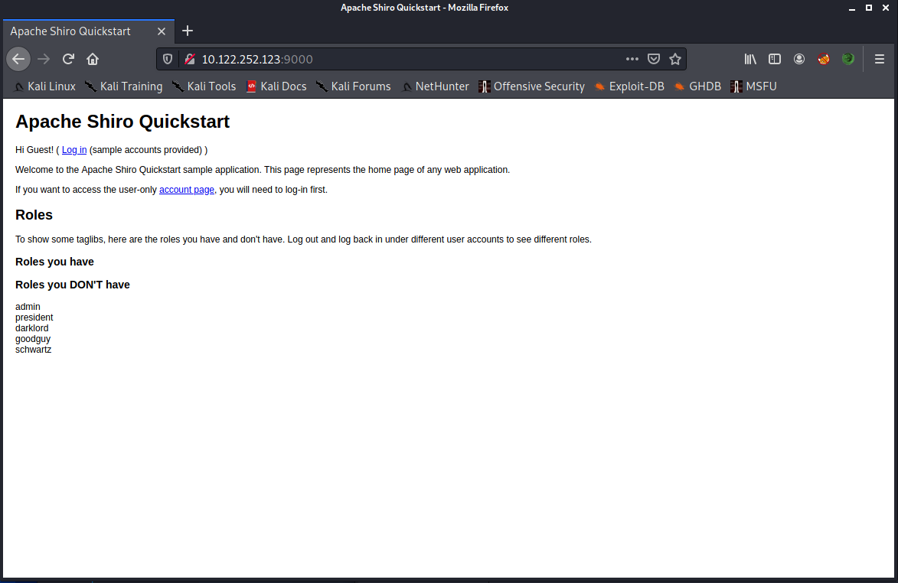Open Kali Training bookmark
The height and width of the screenshot is (583, 898).
coord(124,86)
